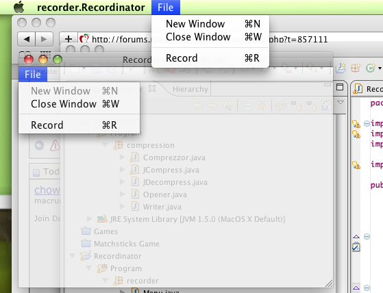Click the in-window blue File menu
Viewport: 383px width, 293px height.
tap(33, 75)
